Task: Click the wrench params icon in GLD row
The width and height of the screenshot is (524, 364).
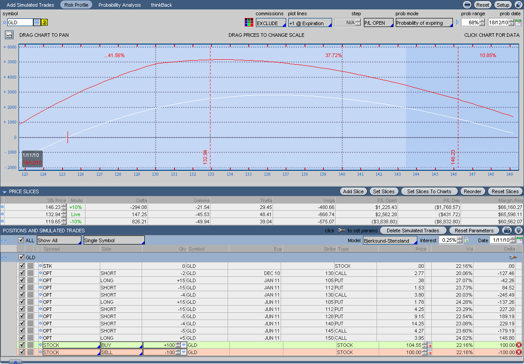Action: tap(512, 257)
